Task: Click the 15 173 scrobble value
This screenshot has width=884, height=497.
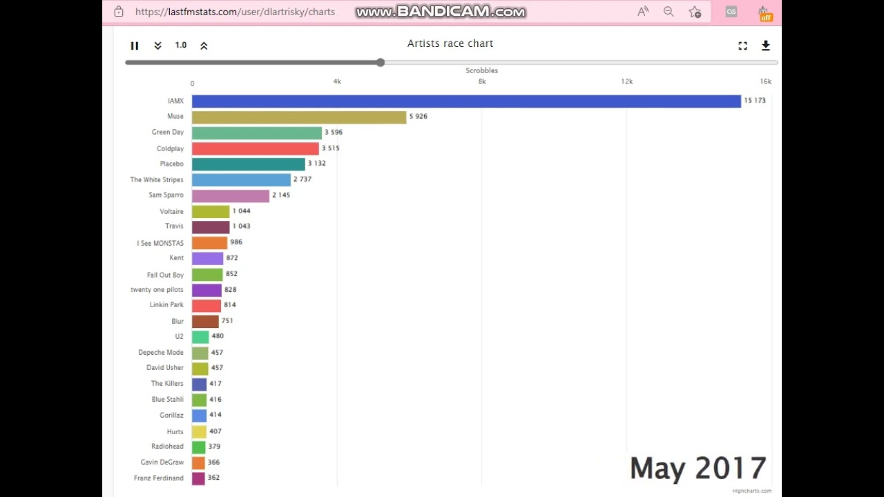Action: (755, 100)
